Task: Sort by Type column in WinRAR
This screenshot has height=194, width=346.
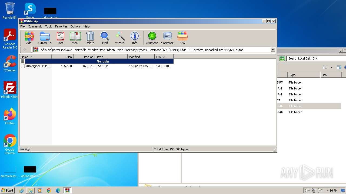Action: tap(111, 57)
